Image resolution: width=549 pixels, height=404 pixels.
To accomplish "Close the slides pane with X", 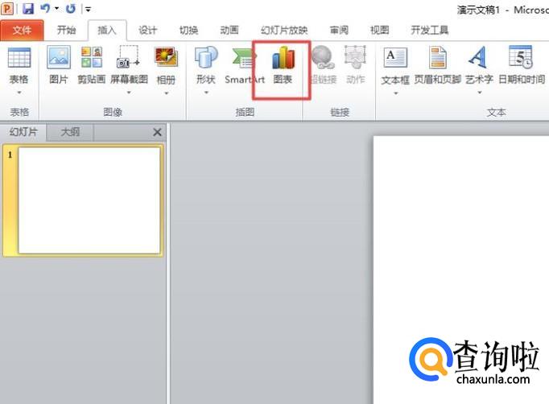I will [157, 132].
